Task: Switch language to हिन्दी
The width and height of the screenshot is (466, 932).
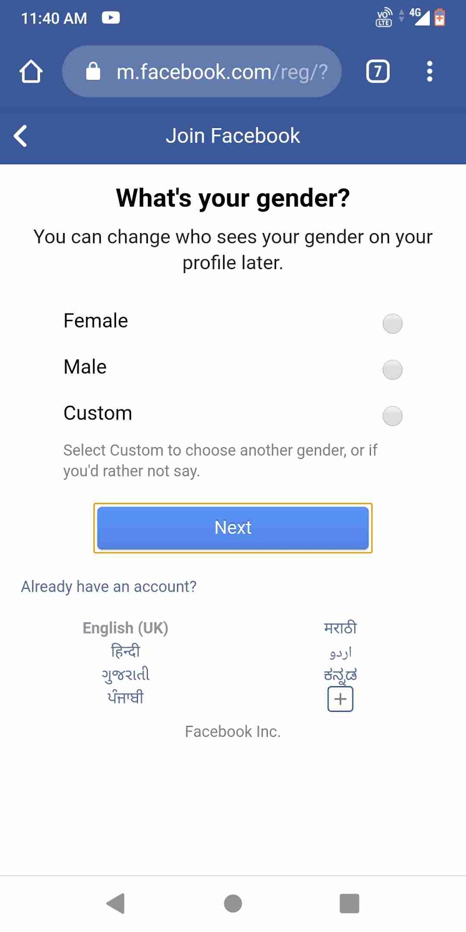Action: pyautogui.click(x=125, y=651)
